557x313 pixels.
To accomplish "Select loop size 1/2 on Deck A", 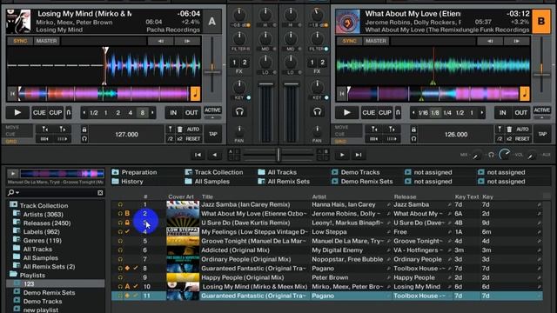I will 94,113.
